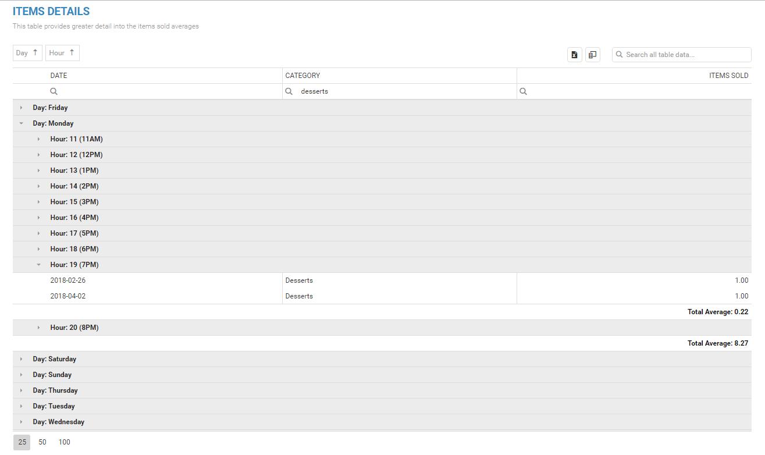Expand Hour: 20 (8PM) group

click(39, 328)
